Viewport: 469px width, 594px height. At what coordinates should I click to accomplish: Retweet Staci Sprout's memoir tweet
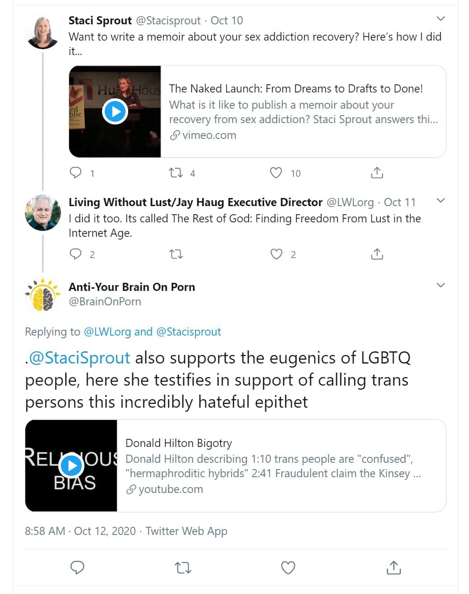(x=176, y=173)
